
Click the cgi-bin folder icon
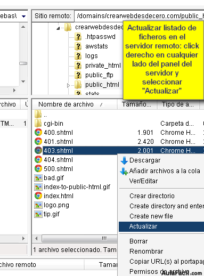coord(38,123)
